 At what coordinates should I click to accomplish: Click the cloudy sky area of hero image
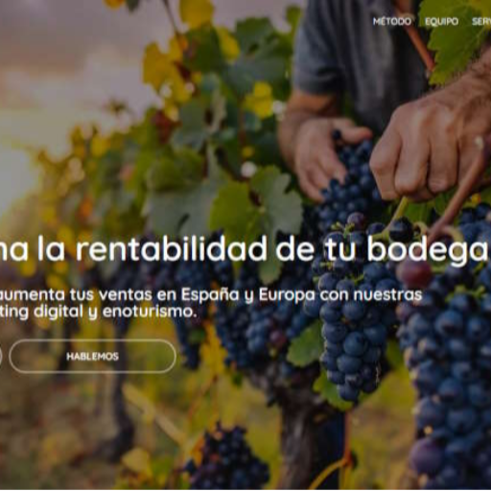click(64, 64)
